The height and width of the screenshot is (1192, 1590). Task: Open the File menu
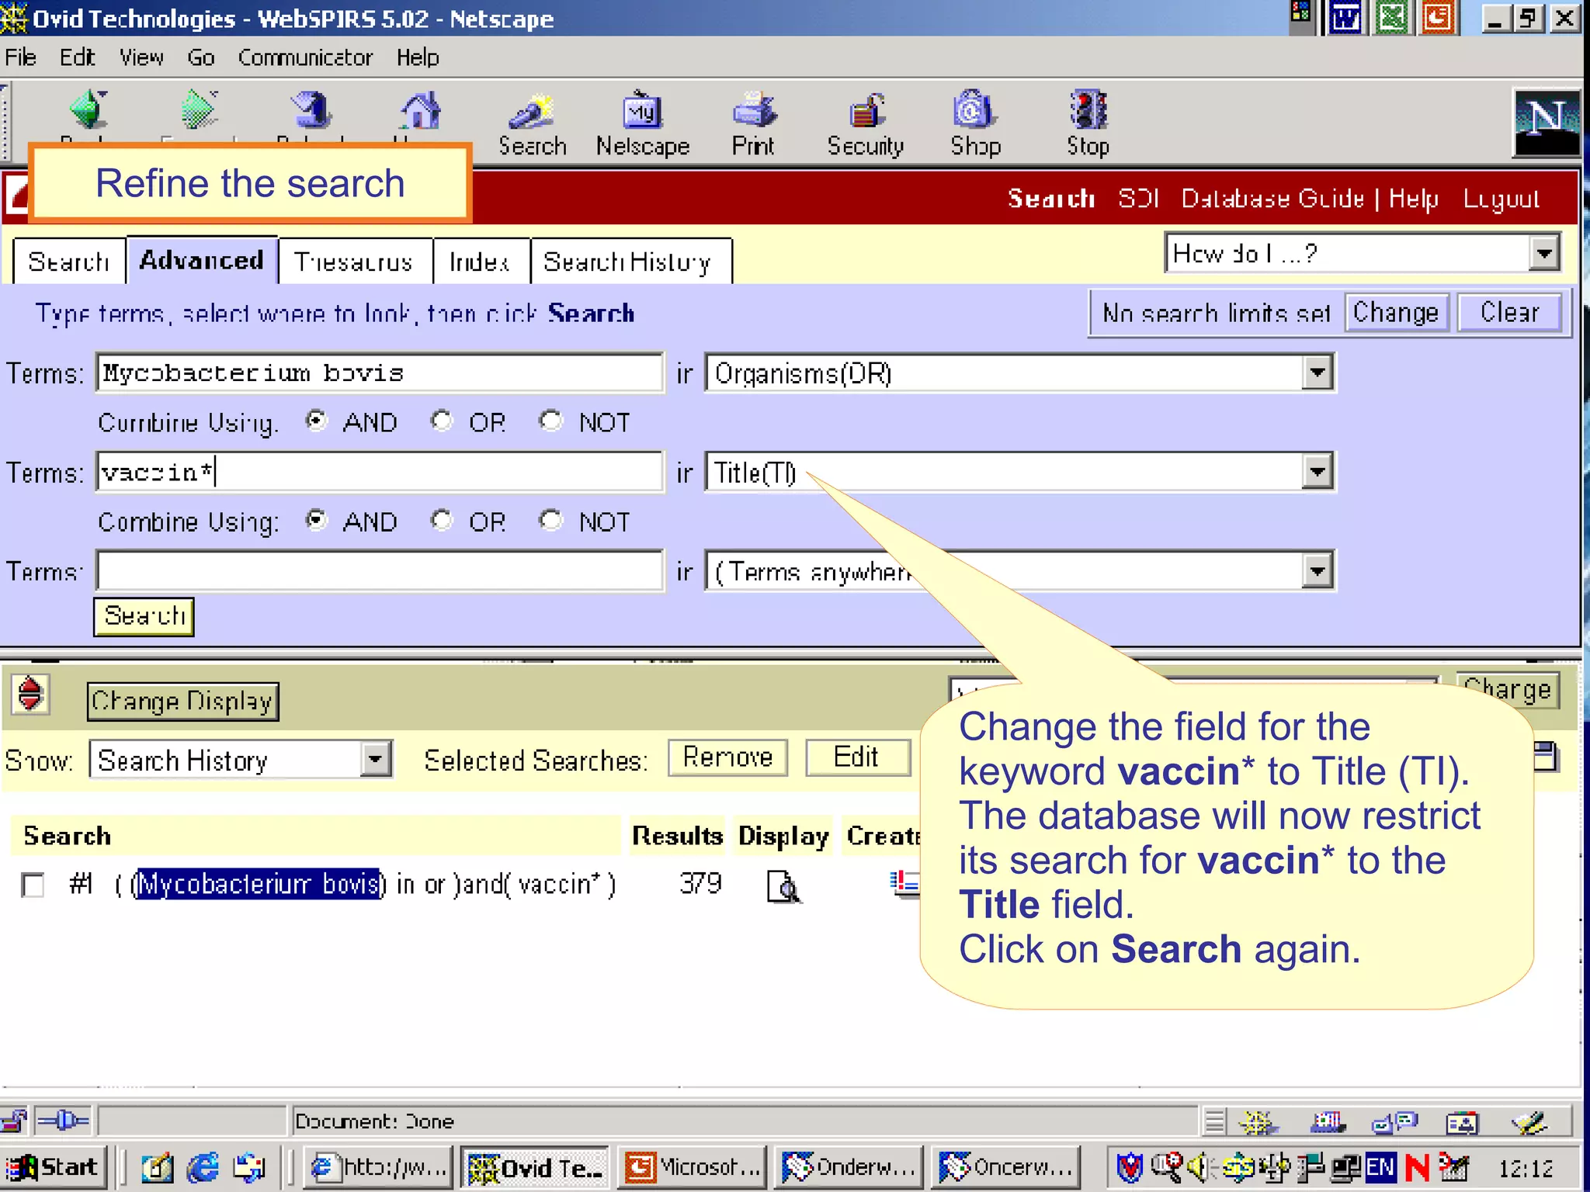coord(20,57)
